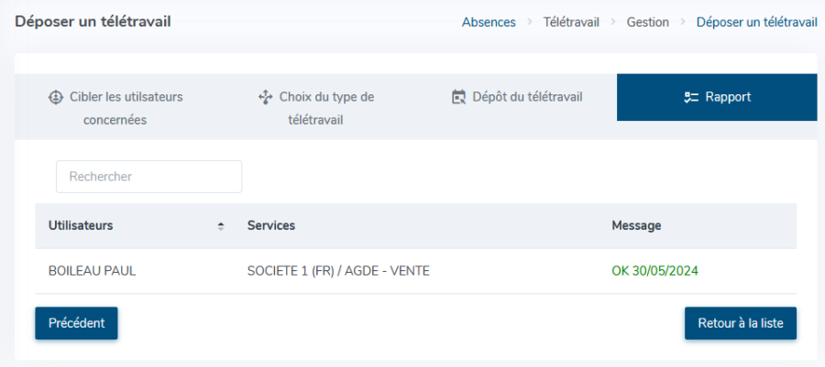Click the Précédent button
The width and height of the screenshot is (825, 367).
[76, 323]
